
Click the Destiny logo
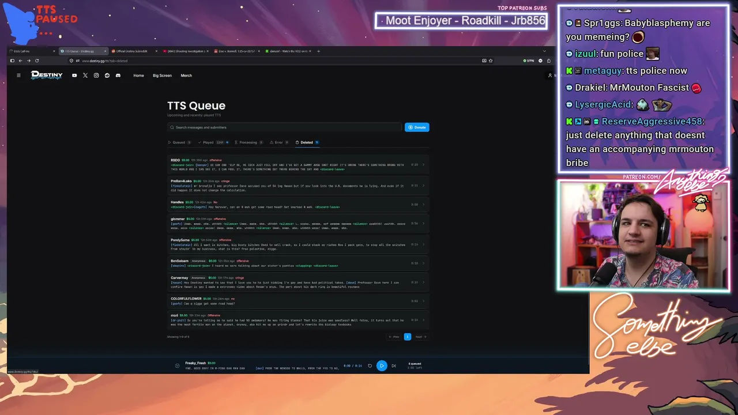click(47, 76)
